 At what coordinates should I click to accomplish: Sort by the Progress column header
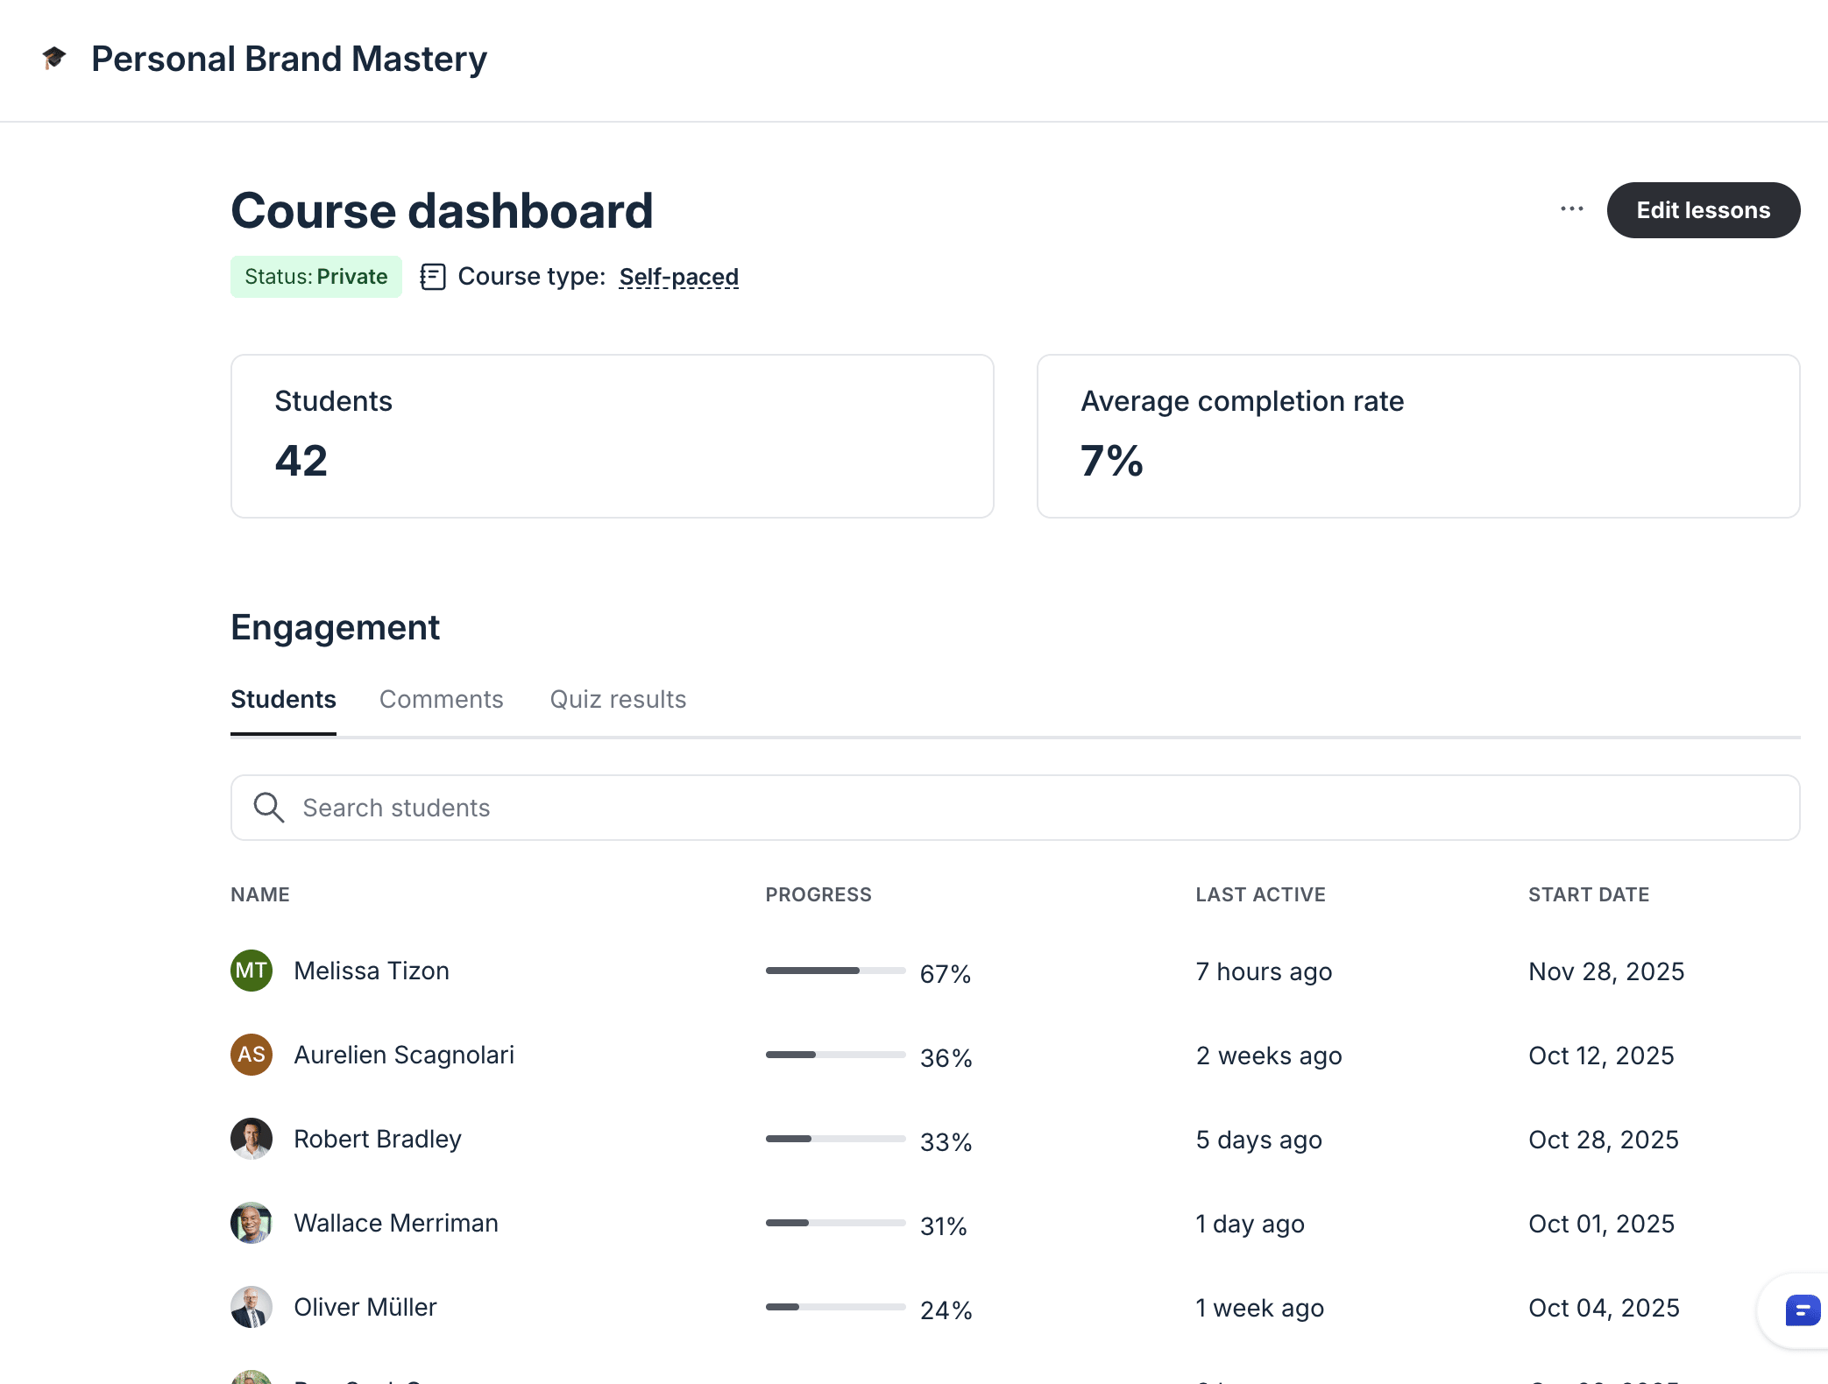tap(818, 894)
